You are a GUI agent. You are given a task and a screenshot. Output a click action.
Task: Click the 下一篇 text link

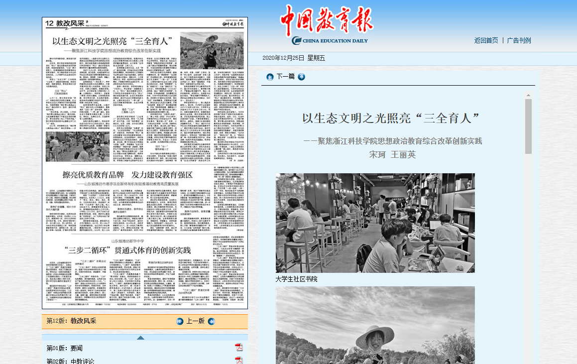pyautogui.click(x=286, y=77)
